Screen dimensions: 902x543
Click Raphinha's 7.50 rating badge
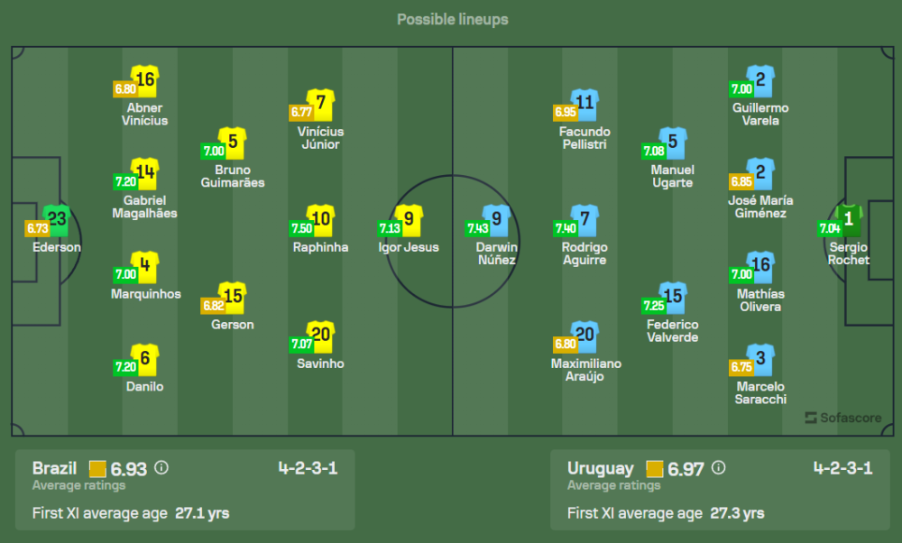[x=301, y=229]
